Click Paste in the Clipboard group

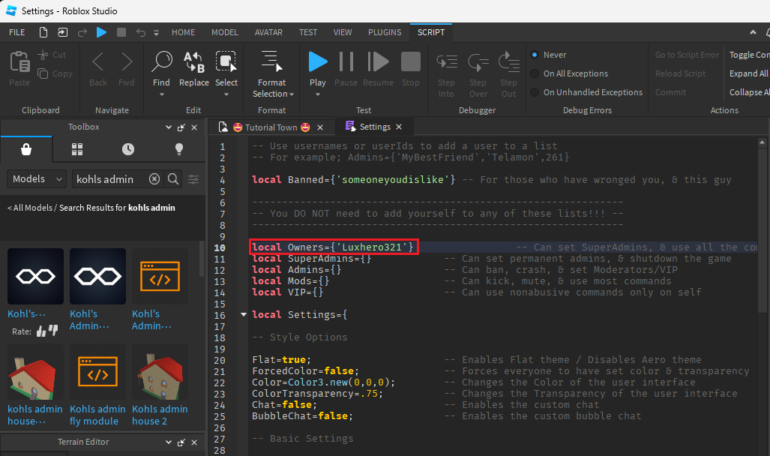click(x=19, y=69)
